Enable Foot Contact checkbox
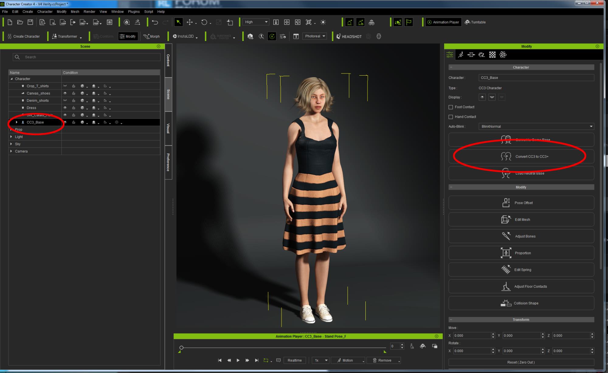608x373 pixels. coord(451,107)
